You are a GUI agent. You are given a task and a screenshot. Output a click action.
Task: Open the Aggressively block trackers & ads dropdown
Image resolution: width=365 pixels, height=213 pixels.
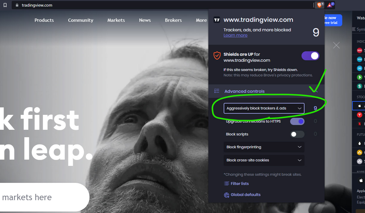pos(264,108)
